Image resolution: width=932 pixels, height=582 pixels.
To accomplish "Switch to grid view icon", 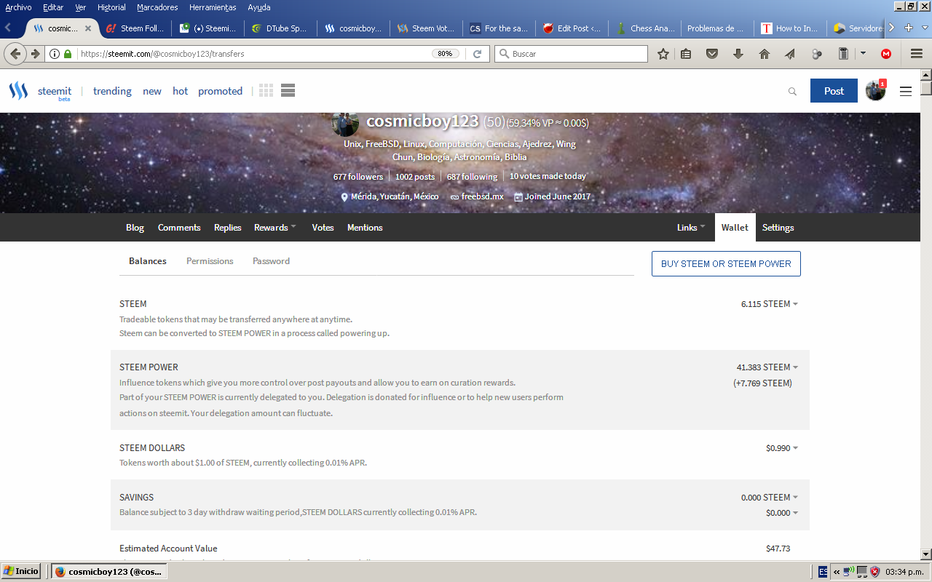I will click(266, 91).
